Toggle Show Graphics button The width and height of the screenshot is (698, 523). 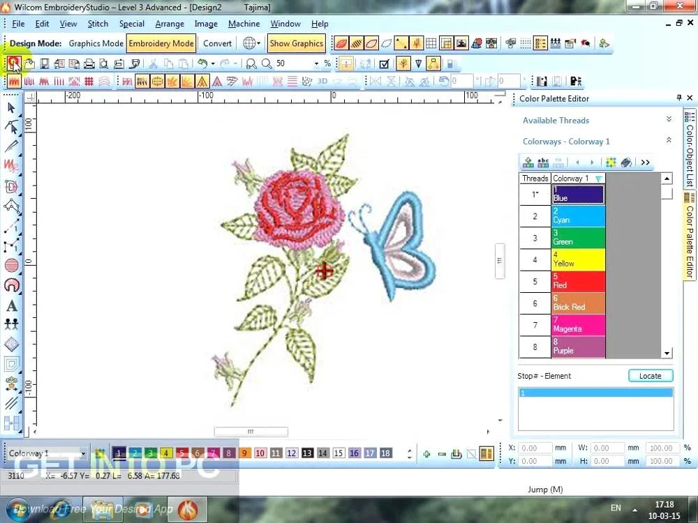(x=296, y=43)
